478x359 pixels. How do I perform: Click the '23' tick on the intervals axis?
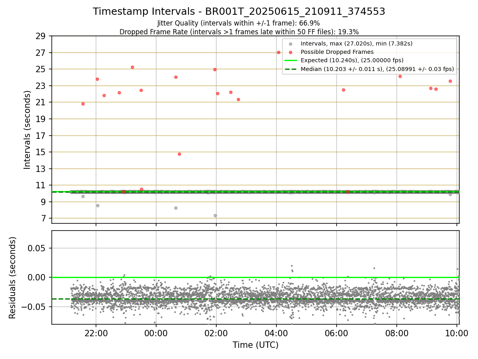[x=41, y=86]
